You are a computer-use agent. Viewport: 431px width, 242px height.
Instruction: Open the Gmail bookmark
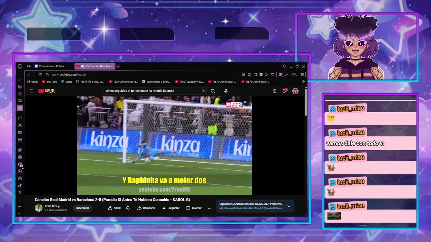(x=33, y=82)
